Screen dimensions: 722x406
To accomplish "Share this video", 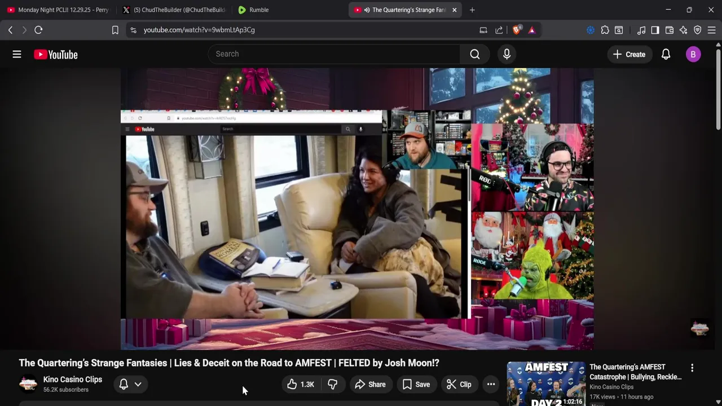I will click(x=370, y=385).
